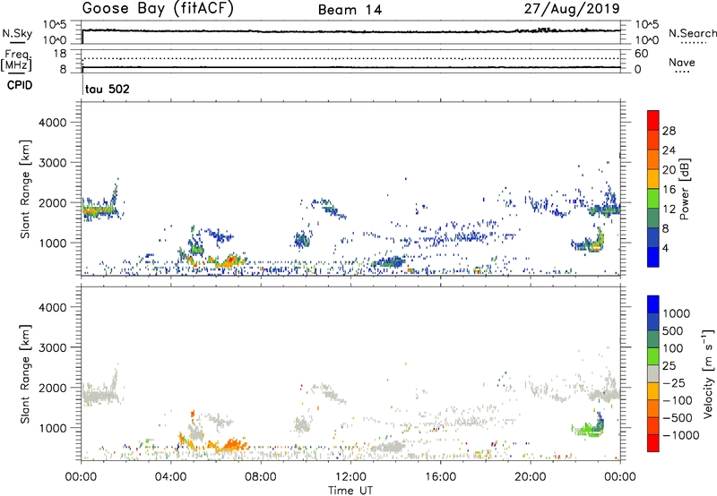Click the "20:00" time tick label
Screen dimensions: 717x496
pos(531,477)
